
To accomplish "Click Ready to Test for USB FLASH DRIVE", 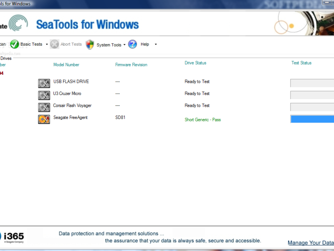I will pyautogui.click(x=197, y=82).
